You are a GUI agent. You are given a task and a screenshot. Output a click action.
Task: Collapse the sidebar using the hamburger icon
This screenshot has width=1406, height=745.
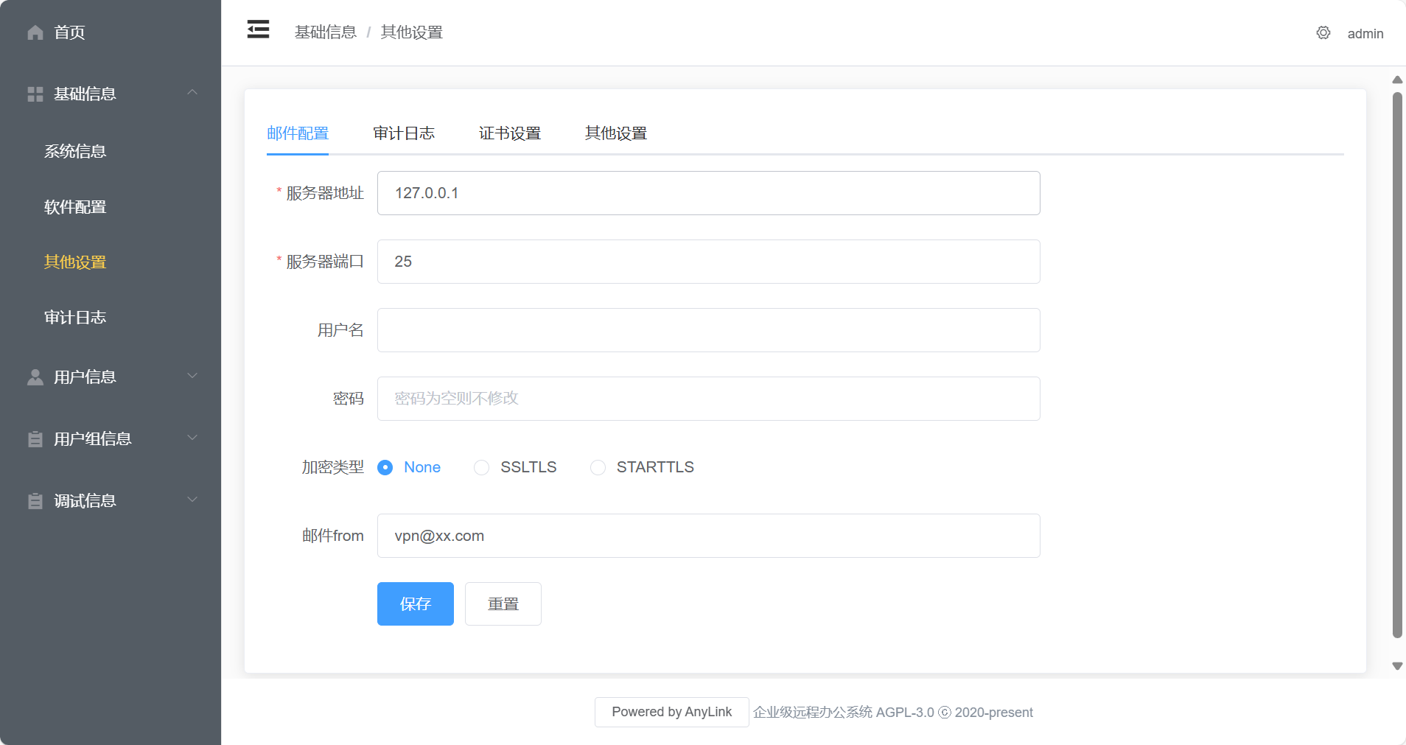tap(257, 29)
